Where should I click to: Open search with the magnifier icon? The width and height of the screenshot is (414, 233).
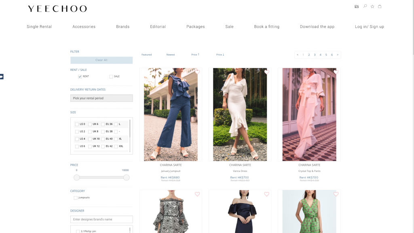(x=365, y=6)
